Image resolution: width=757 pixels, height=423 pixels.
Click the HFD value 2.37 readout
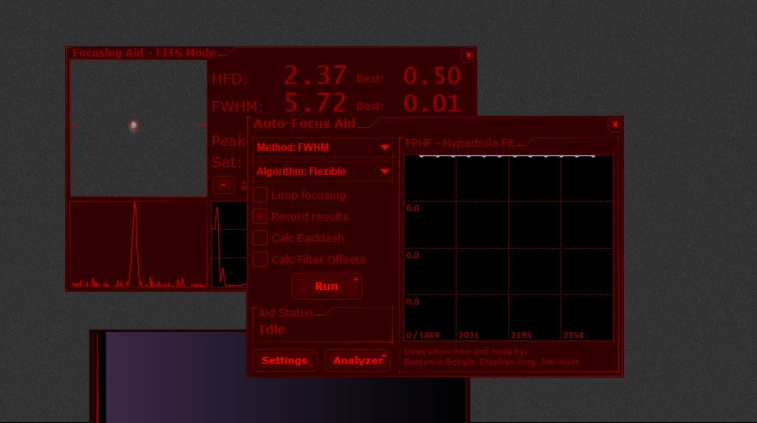315,76
